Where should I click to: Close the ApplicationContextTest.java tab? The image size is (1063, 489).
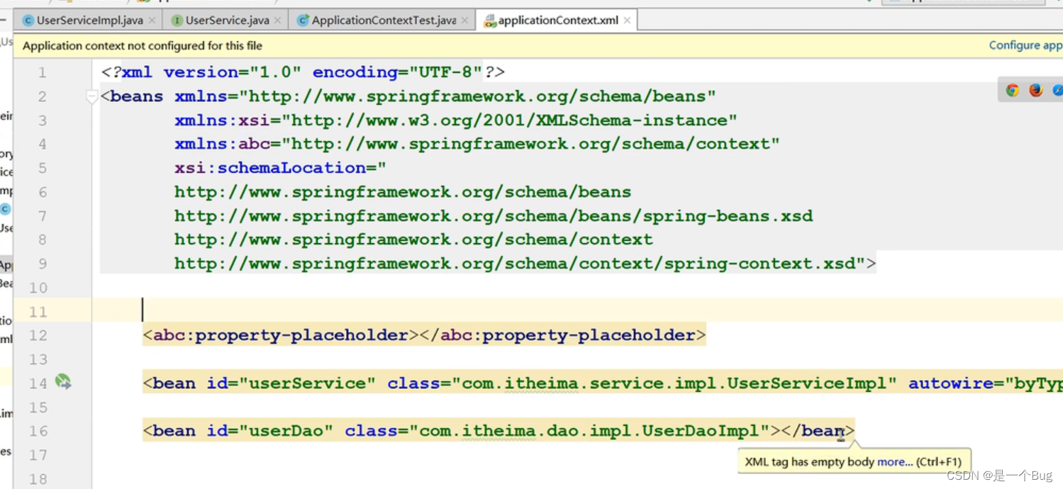(x=464, y=21)
